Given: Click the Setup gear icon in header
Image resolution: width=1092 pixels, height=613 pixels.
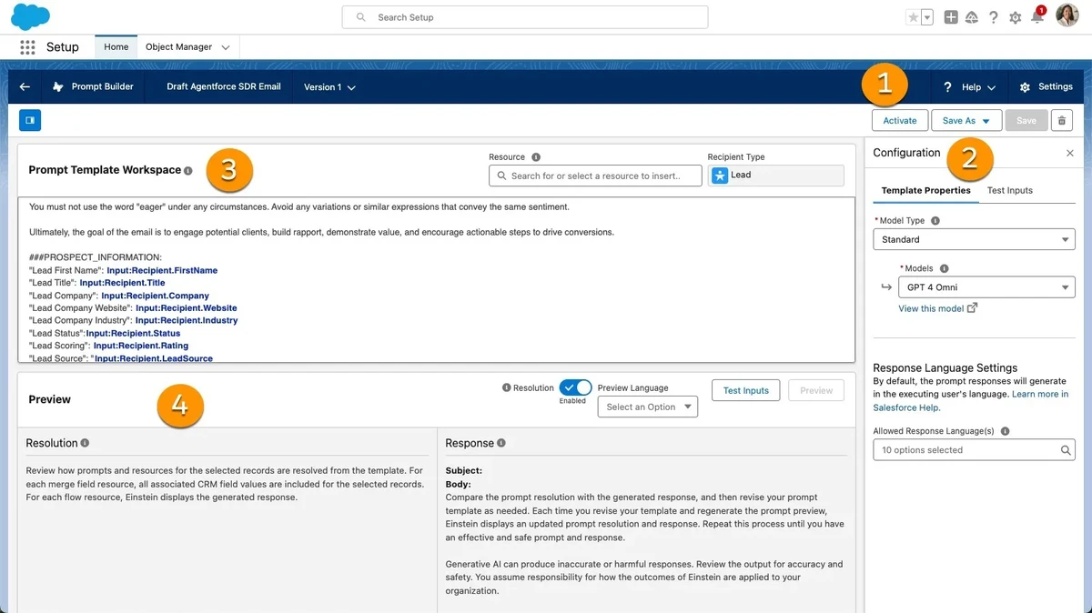Looking at the screenshot, I should [1015, 17].
